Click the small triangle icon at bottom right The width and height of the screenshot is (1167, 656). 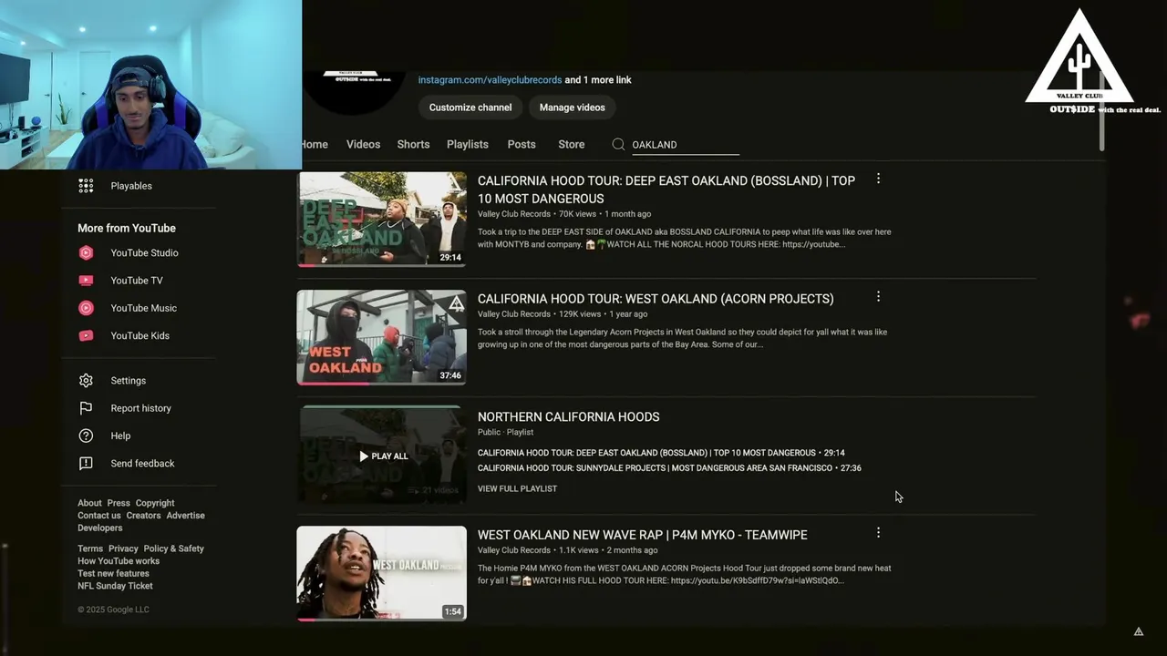click(x=1139, y=631)
